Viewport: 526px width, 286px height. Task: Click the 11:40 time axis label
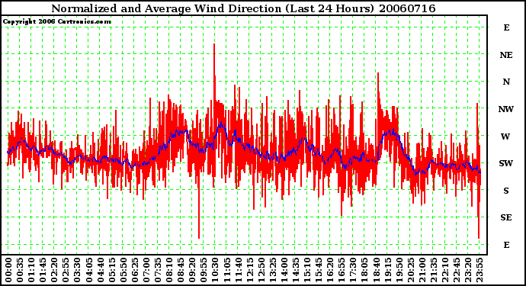point(238,270)
